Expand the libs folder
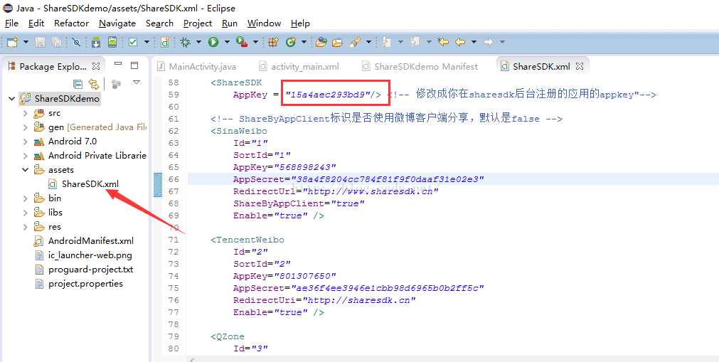Screen dimensions: 719x362 click(25, 213)
